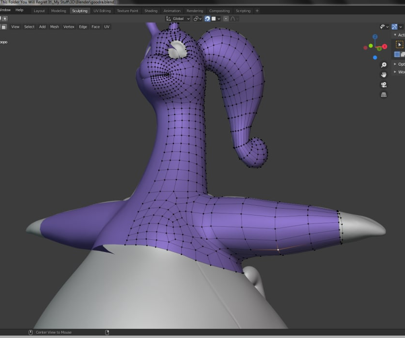
Task: Click the zoom view magnifier icon
Action: coord(384,65)
